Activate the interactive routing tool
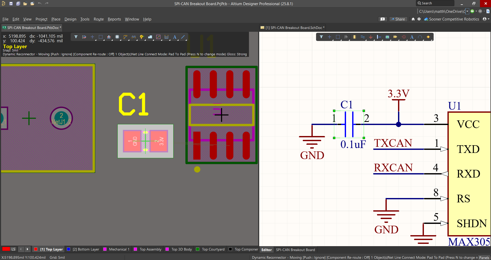491x260 pixels. pyautogui.click(x=125, y=37)
